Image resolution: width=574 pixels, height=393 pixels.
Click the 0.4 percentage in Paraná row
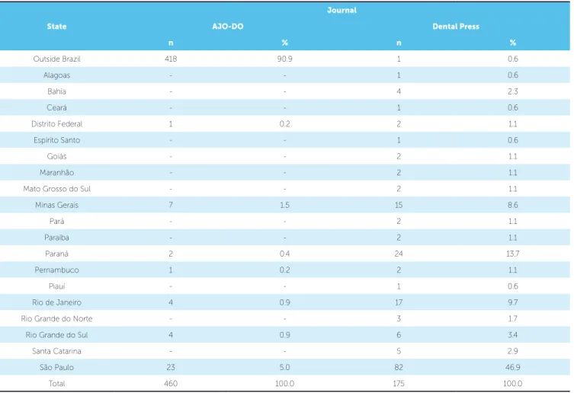285,254
